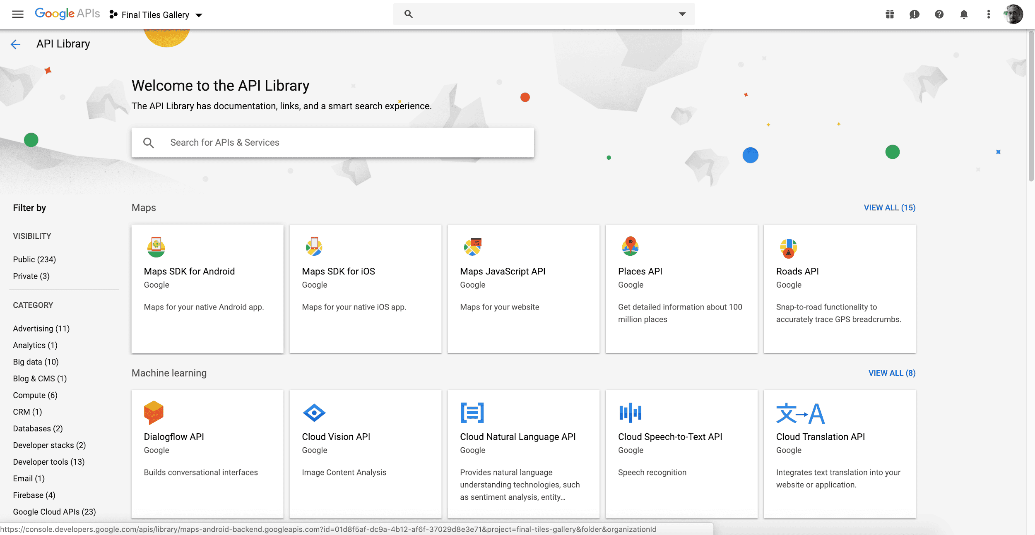Select Public visibility filter
Screen dimensions: 1035x535
coord(34,259)
